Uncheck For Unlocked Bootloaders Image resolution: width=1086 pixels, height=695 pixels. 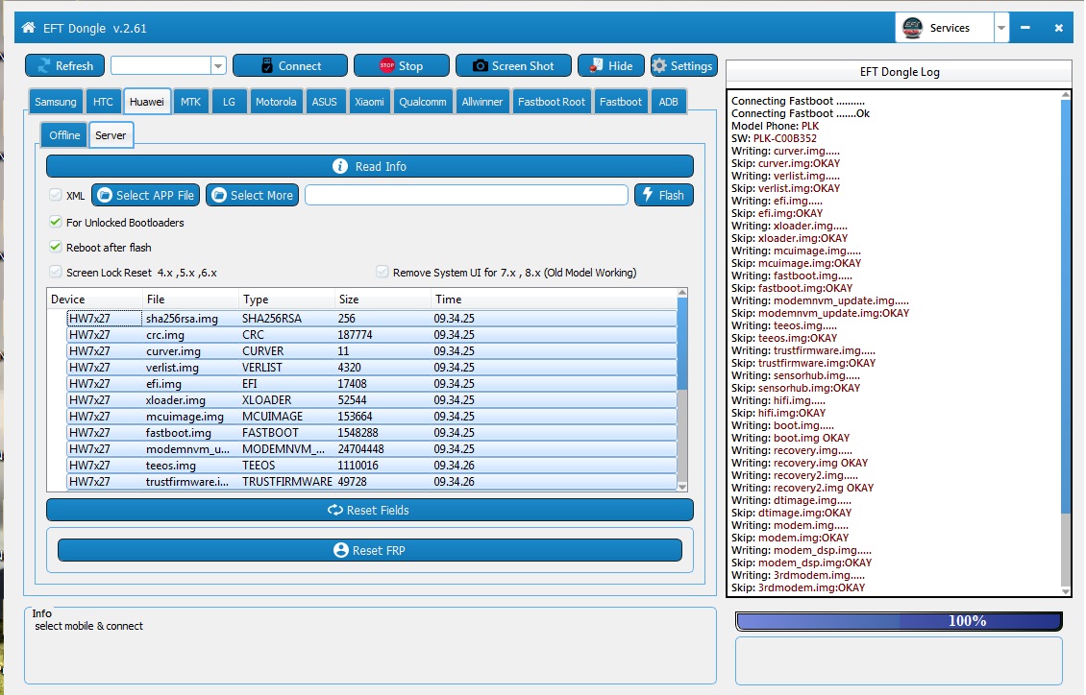[56, 222]
